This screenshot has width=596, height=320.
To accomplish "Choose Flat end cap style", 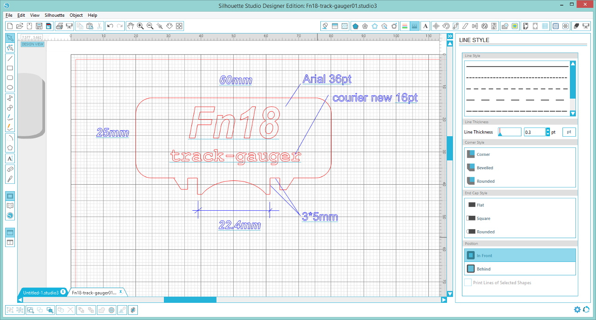I will [520, 205].
